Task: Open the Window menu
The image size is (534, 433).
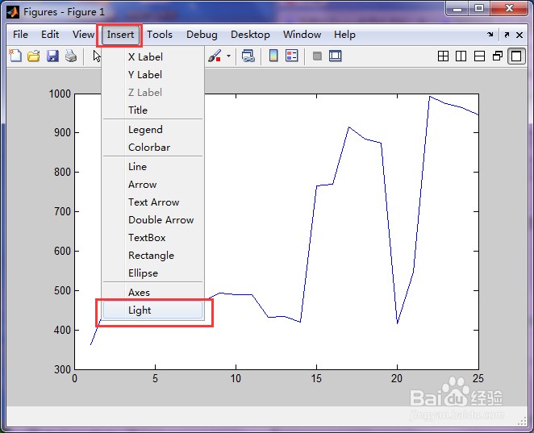Action: pos(302,35)
